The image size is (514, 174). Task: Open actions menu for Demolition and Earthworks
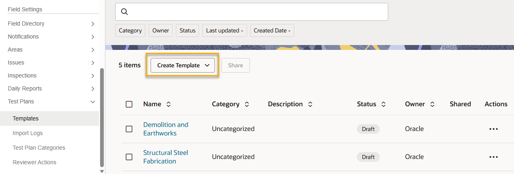click(x=493, y=129)
